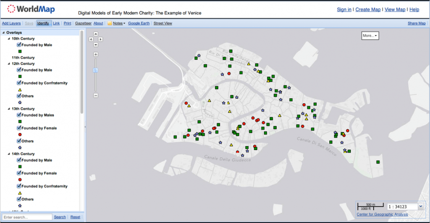Toggle 12th Century Others checkbox

click(x=19, y=96)
